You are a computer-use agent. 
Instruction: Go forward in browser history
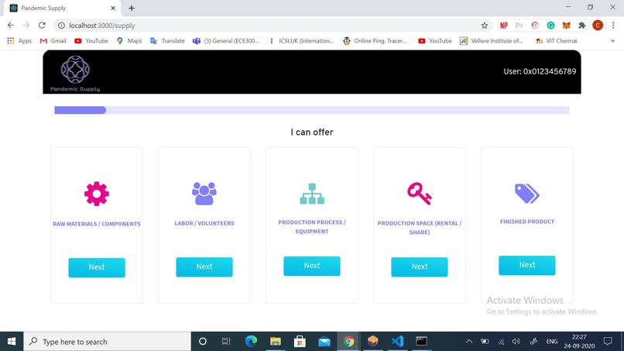26,25
